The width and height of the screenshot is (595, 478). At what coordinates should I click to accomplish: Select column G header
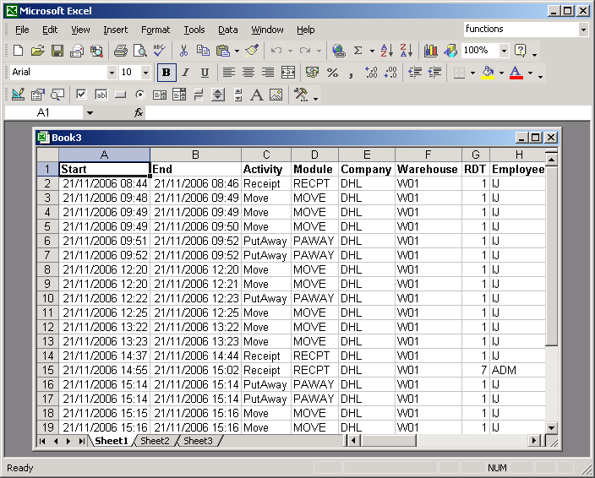click(x=476, y=155)
